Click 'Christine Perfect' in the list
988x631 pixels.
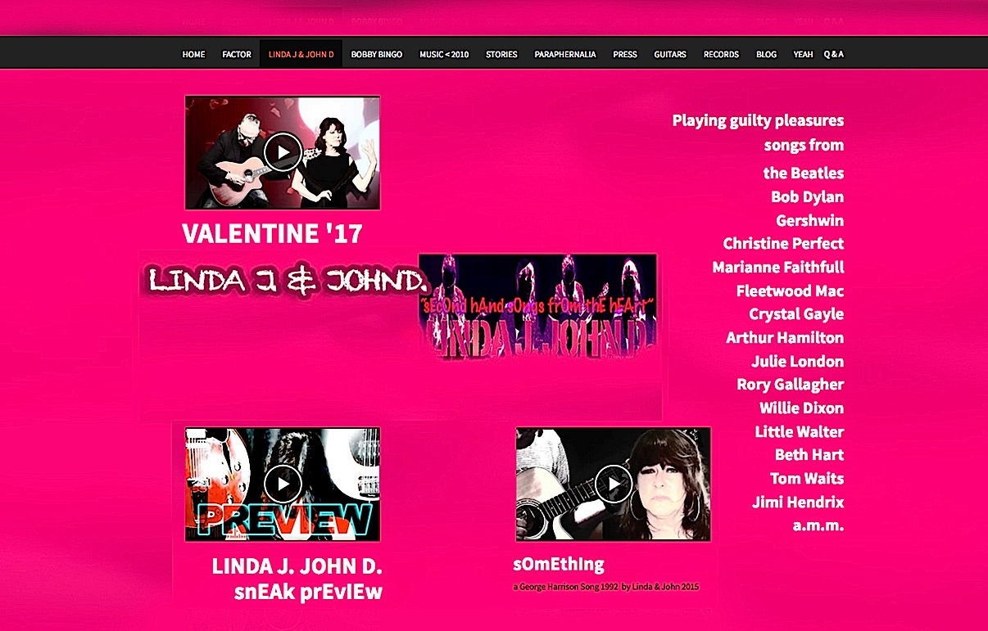[x=783, y=243]
